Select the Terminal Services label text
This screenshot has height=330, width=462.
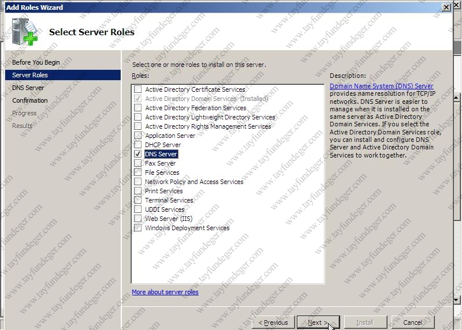tap(169, 200)
